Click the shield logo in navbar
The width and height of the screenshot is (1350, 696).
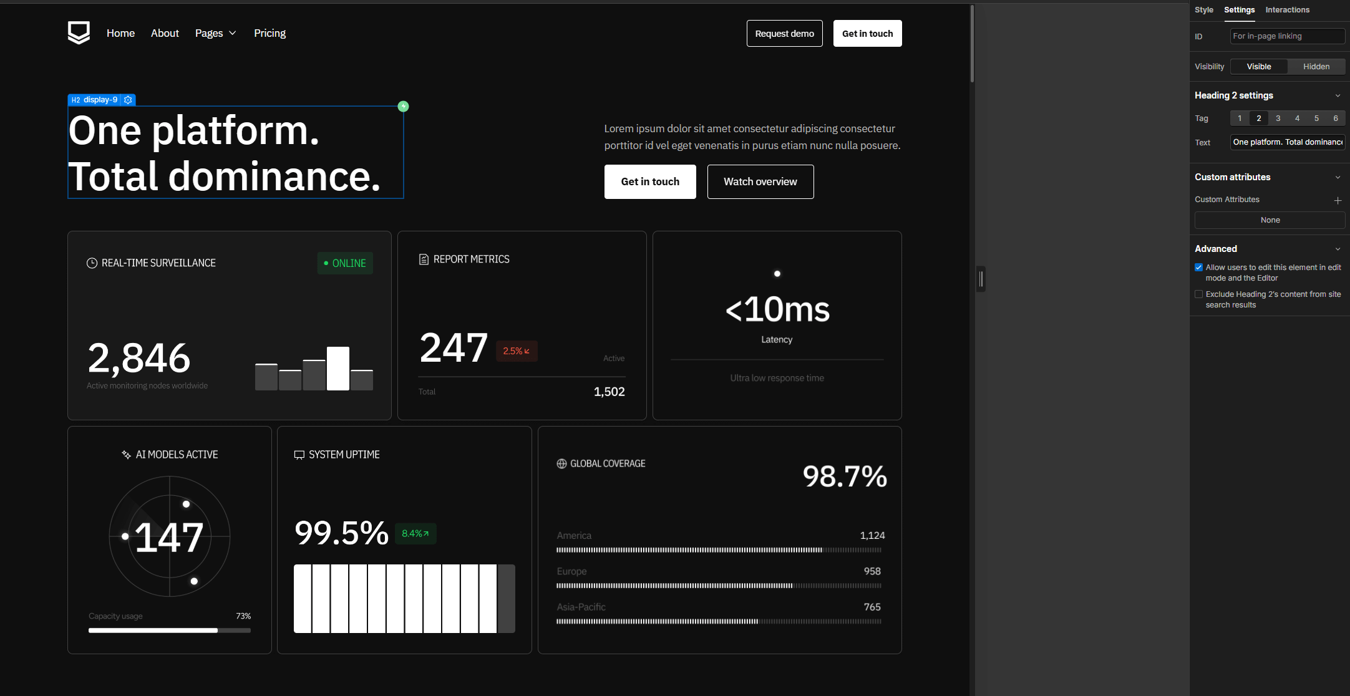coord(79,33)
